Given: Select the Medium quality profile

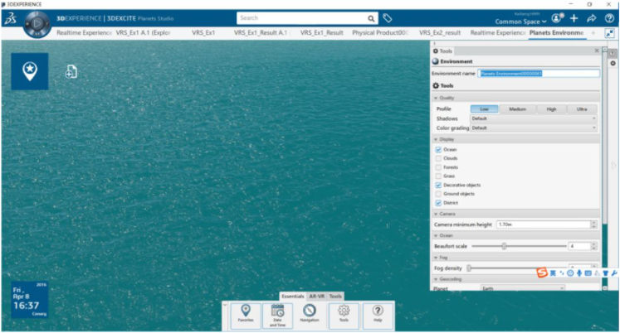Looking at the screenshot, I should [517, 109].
